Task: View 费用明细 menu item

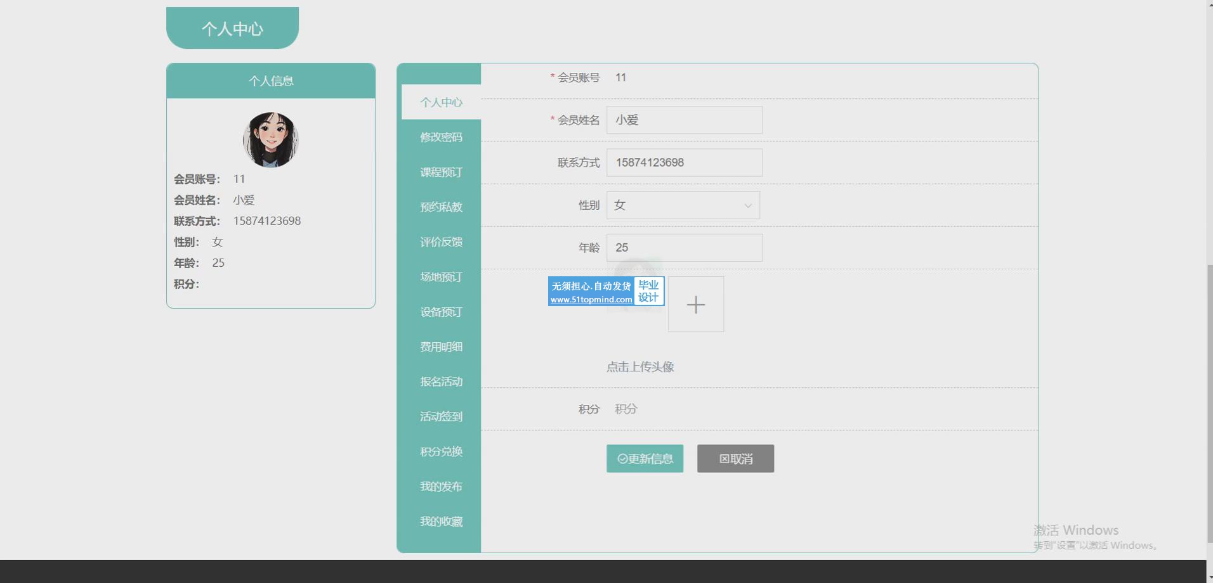Action: coord(441,347)
